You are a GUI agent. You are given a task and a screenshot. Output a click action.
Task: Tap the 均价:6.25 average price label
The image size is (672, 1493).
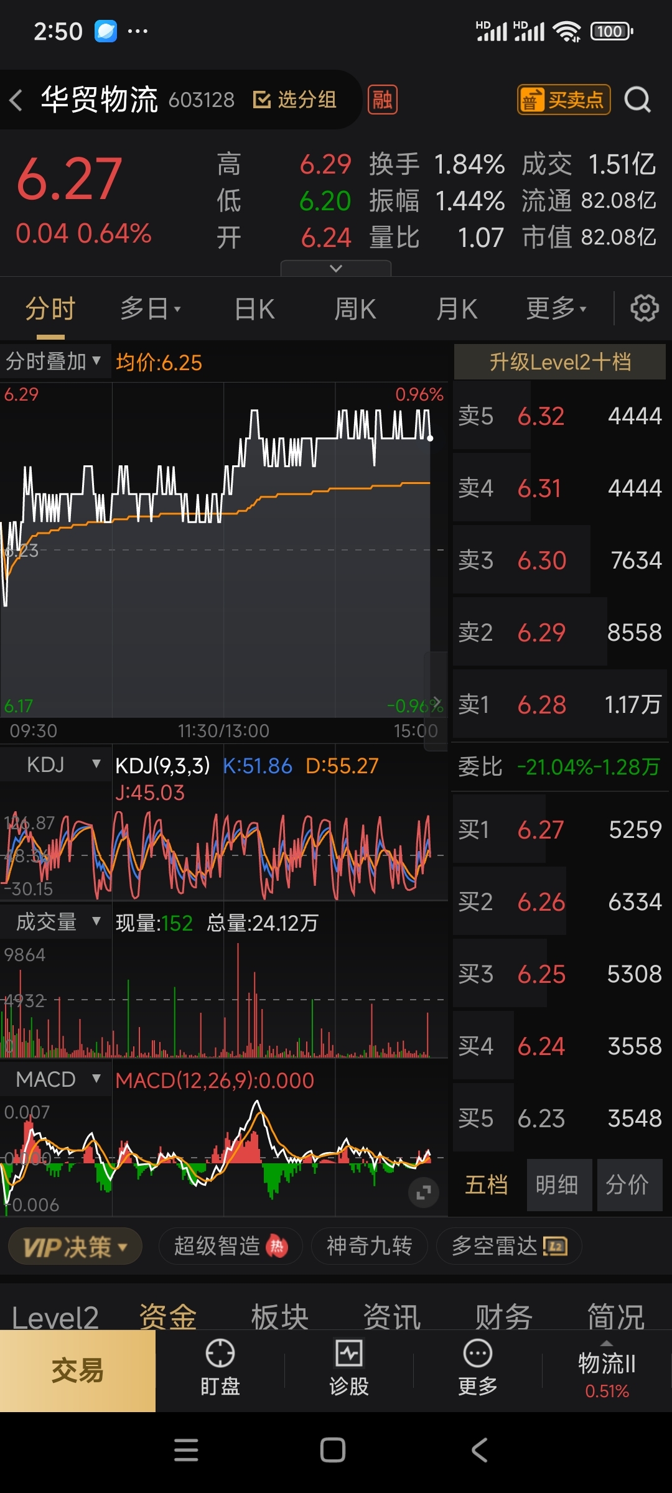coord(159,362)
